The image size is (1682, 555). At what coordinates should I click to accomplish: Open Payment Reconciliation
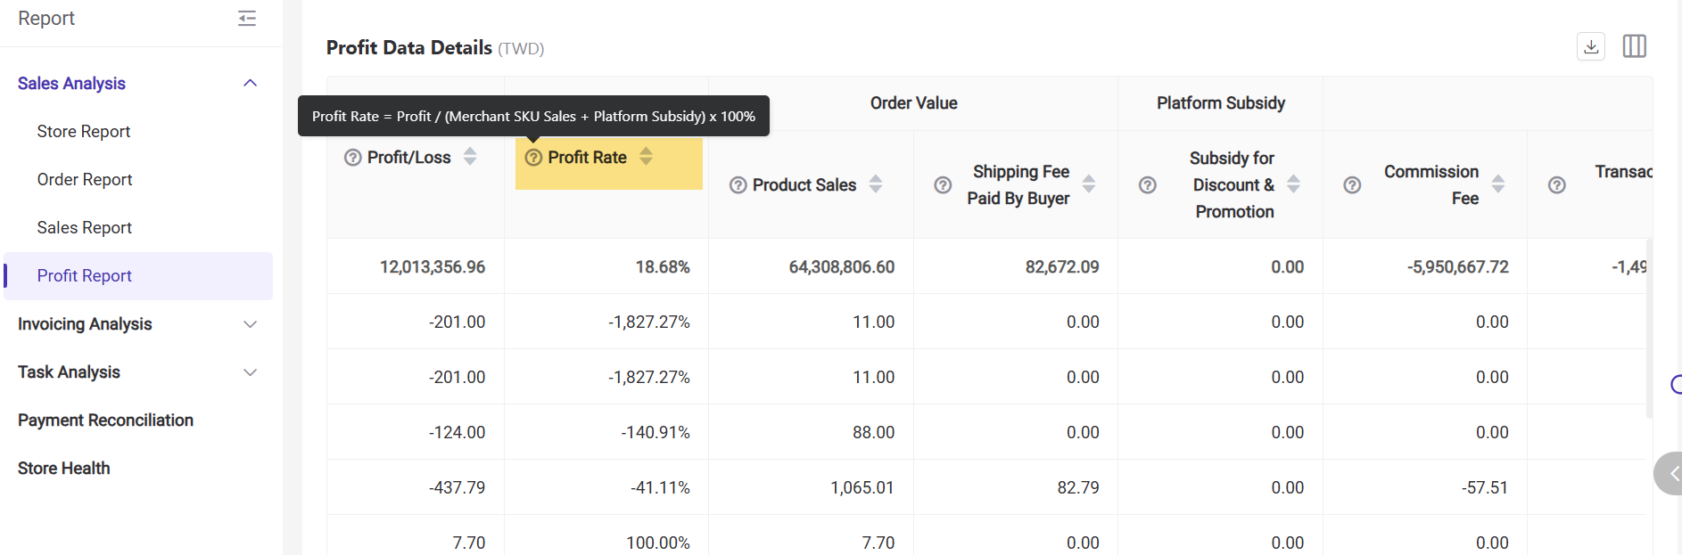105,420
